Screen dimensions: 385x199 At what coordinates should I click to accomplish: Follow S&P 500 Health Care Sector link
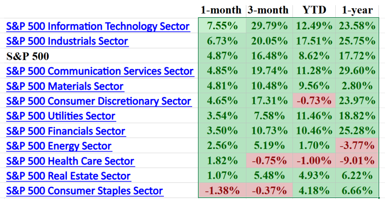click(x=70, y=161)
